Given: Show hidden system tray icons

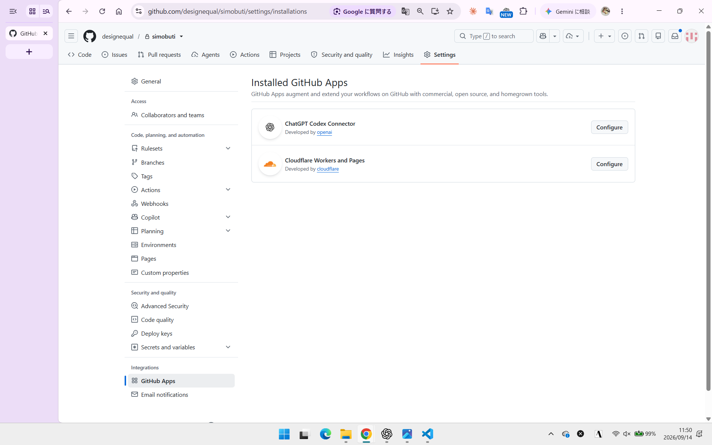Looking at the screenshot, I should (551, 434).
